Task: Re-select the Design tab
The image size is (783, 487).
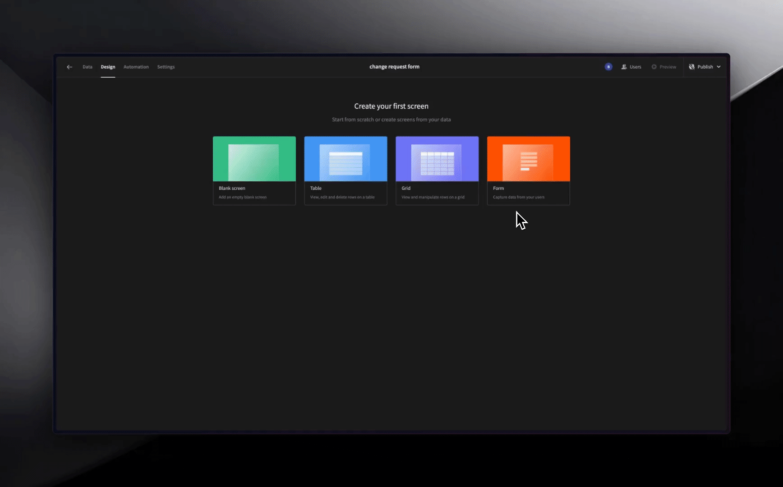Action: pyautogui.click(x=108, y=67)
